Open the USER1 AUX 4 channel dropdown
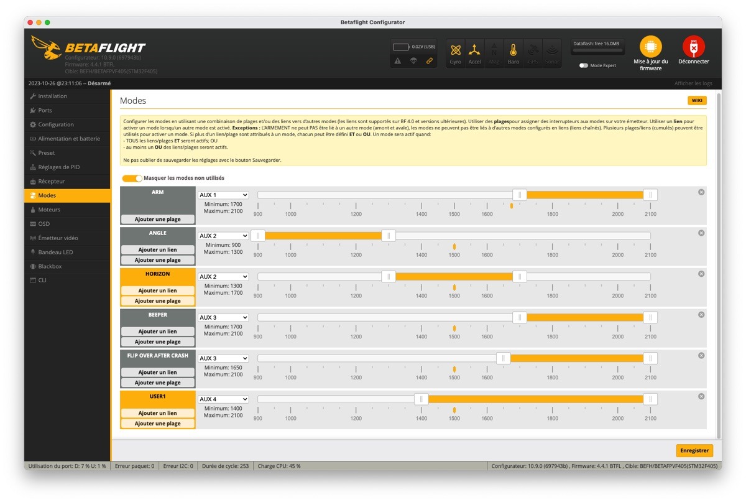This screenshot has width=746, height=502. [x=223, y=399]
